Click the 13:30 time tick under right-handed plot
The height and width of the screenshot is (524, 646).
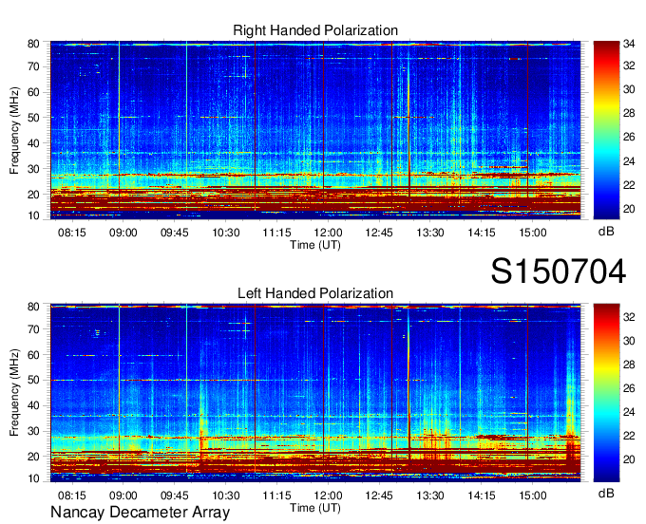[430, 233]
